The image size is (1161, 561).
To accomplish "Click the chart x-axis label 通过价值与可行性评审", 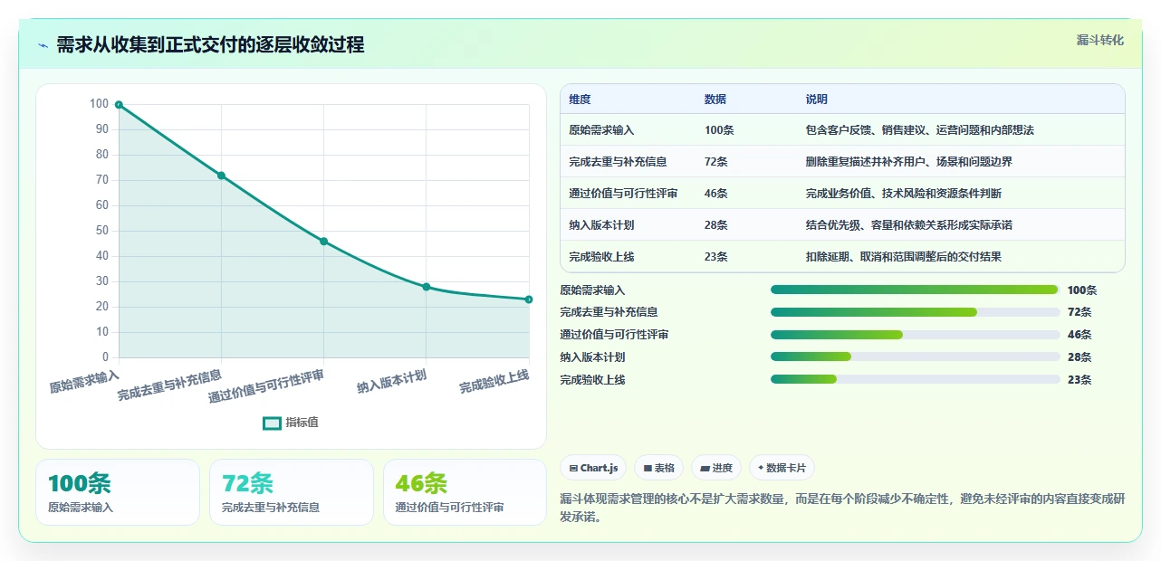I will point(266,386).
